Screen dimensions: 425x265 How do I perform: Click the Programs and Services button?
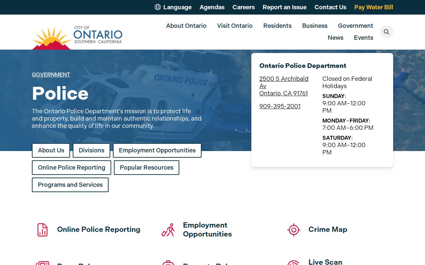click(x=70, y=185)
